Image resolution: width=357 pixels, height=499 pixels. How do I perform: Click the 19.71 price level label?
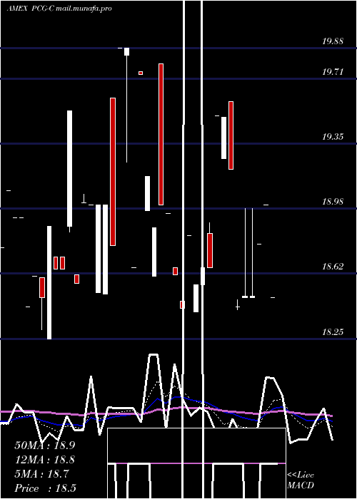click(x=333, y=71)
